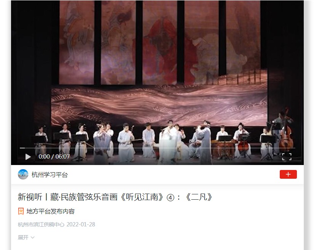Viewport: 319px width, 250px height.
Task: Click the played portion at the progress bar start
Action: (x=22, y=148)
